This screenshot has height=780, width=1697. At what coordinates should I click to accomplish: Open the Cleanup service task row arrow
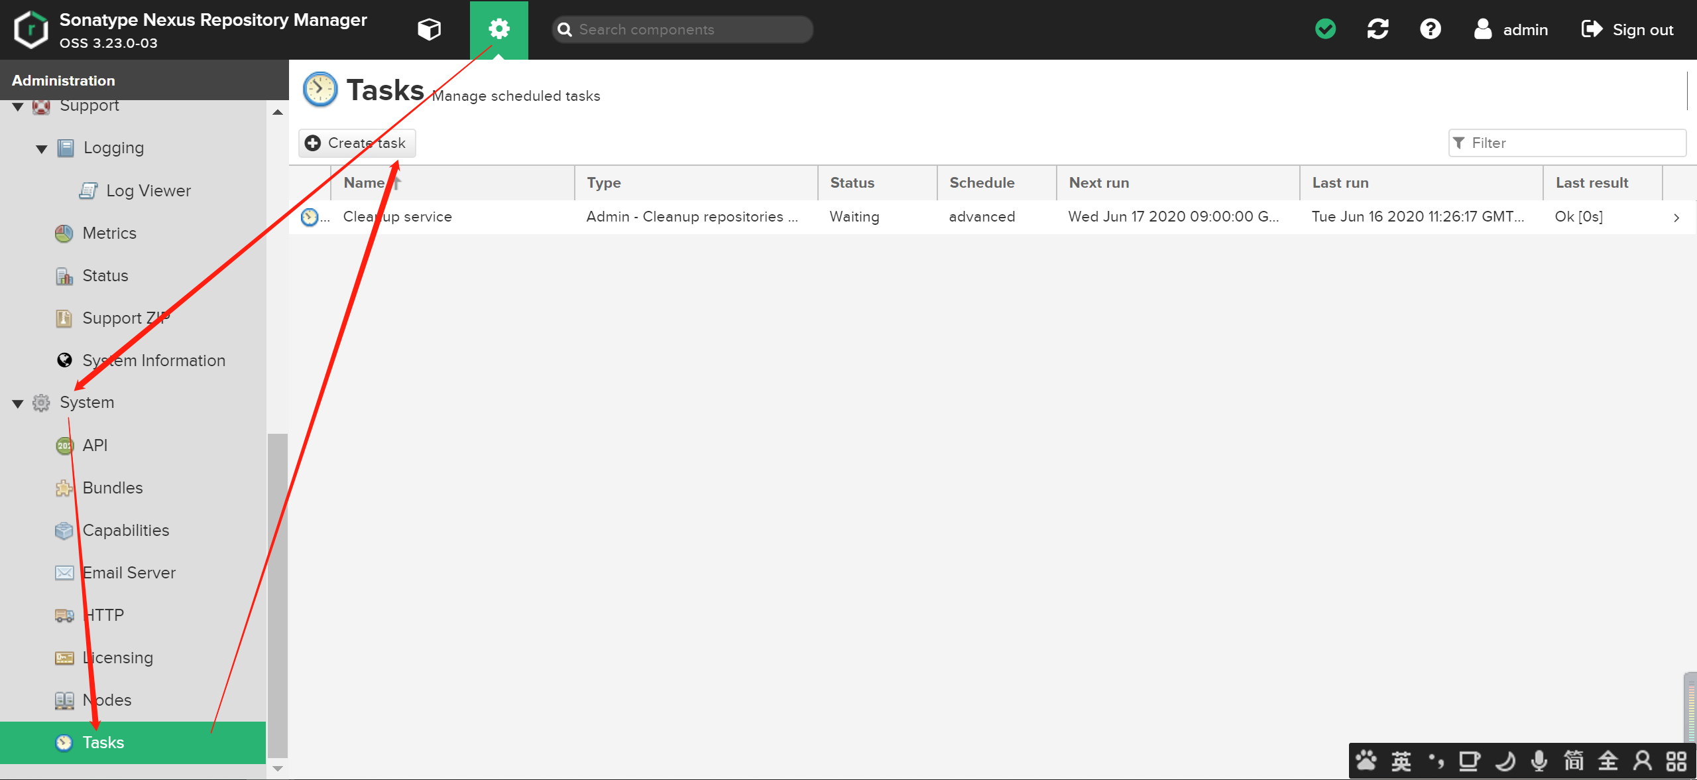pos(1676,218)
